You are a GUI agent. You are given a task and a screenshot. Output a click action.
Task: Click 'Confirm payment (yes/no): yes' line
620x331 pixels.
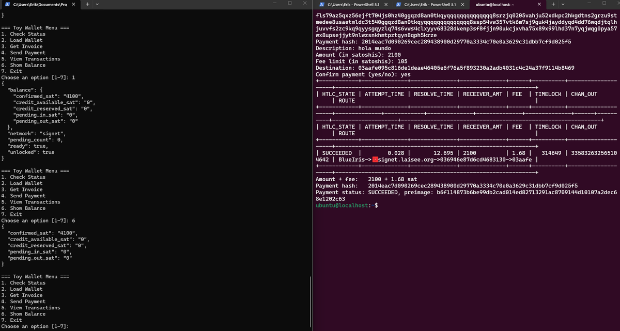pos(363,74)
